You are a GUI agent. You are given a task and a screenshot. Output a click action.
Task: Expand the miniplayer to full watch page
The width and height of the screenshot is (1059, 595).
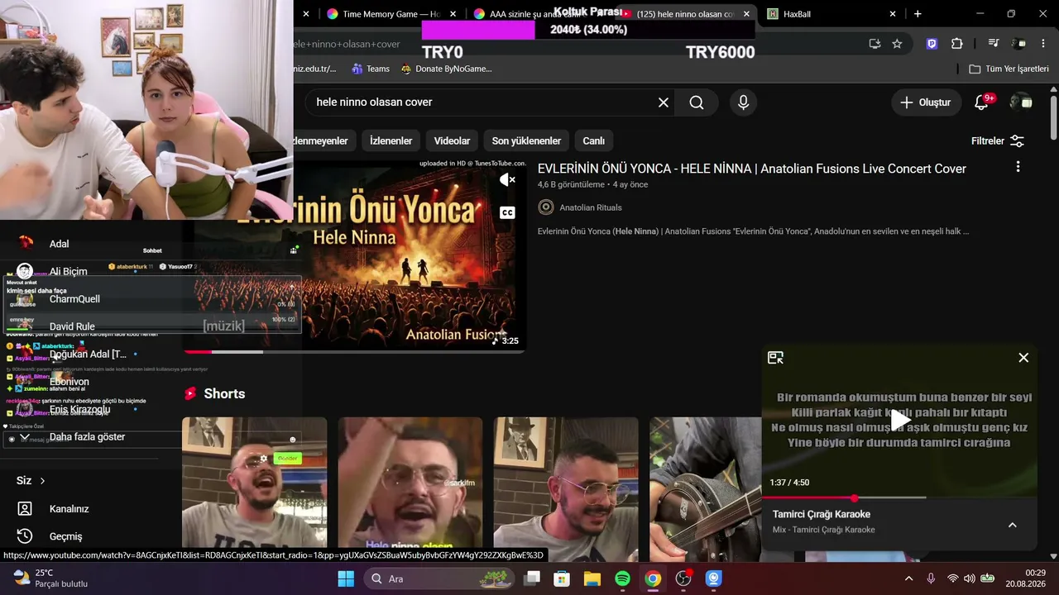(x=775, y=358)
